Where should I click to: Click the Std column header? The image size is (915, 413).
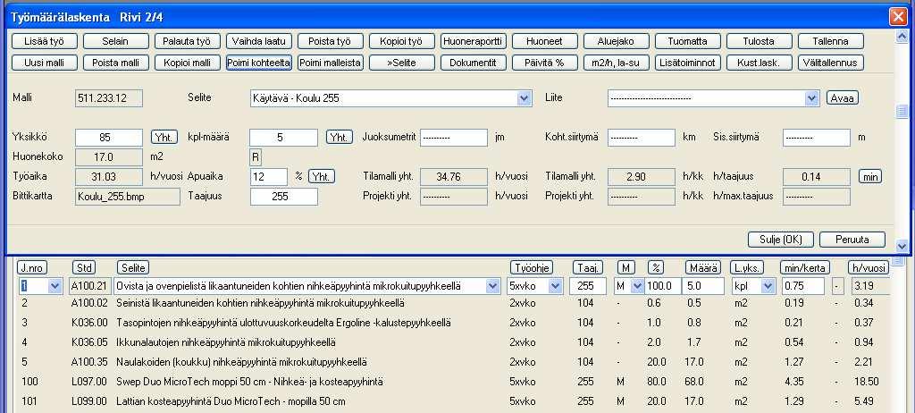(83, 267)
